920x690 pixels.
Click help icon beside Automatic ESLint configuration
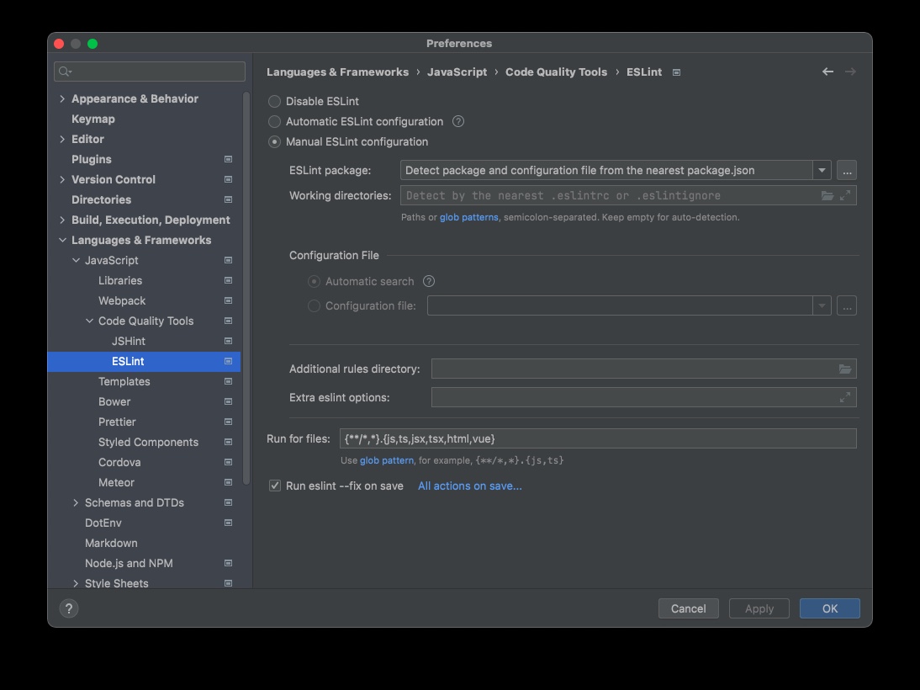click(x=458, y=121)
